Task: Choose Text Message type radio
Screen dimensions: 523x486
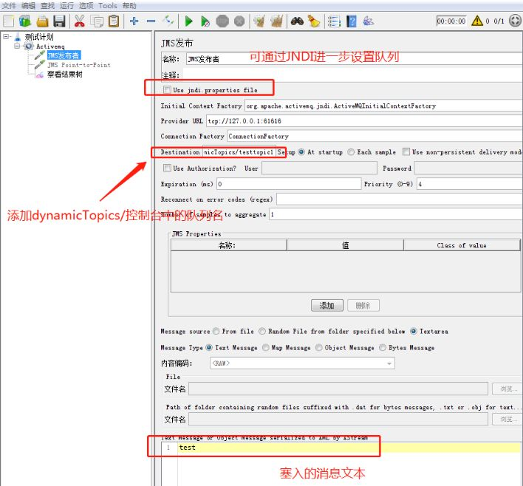Action: (x=209, y=348)
